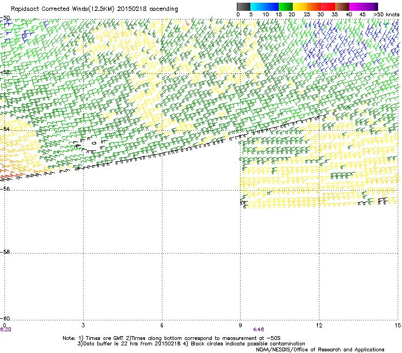Click the legend label '25'
The width and height of the screenshot is (402, 353).
click(306, 15)
